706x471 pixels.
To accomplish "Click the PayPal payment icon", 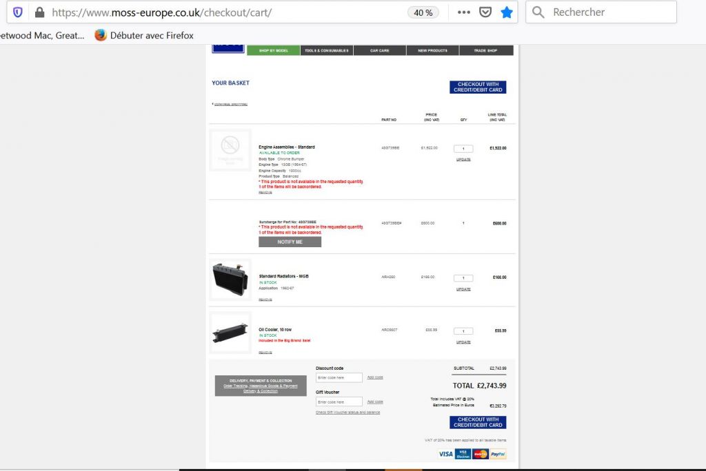I will click(x=498, y=454).
